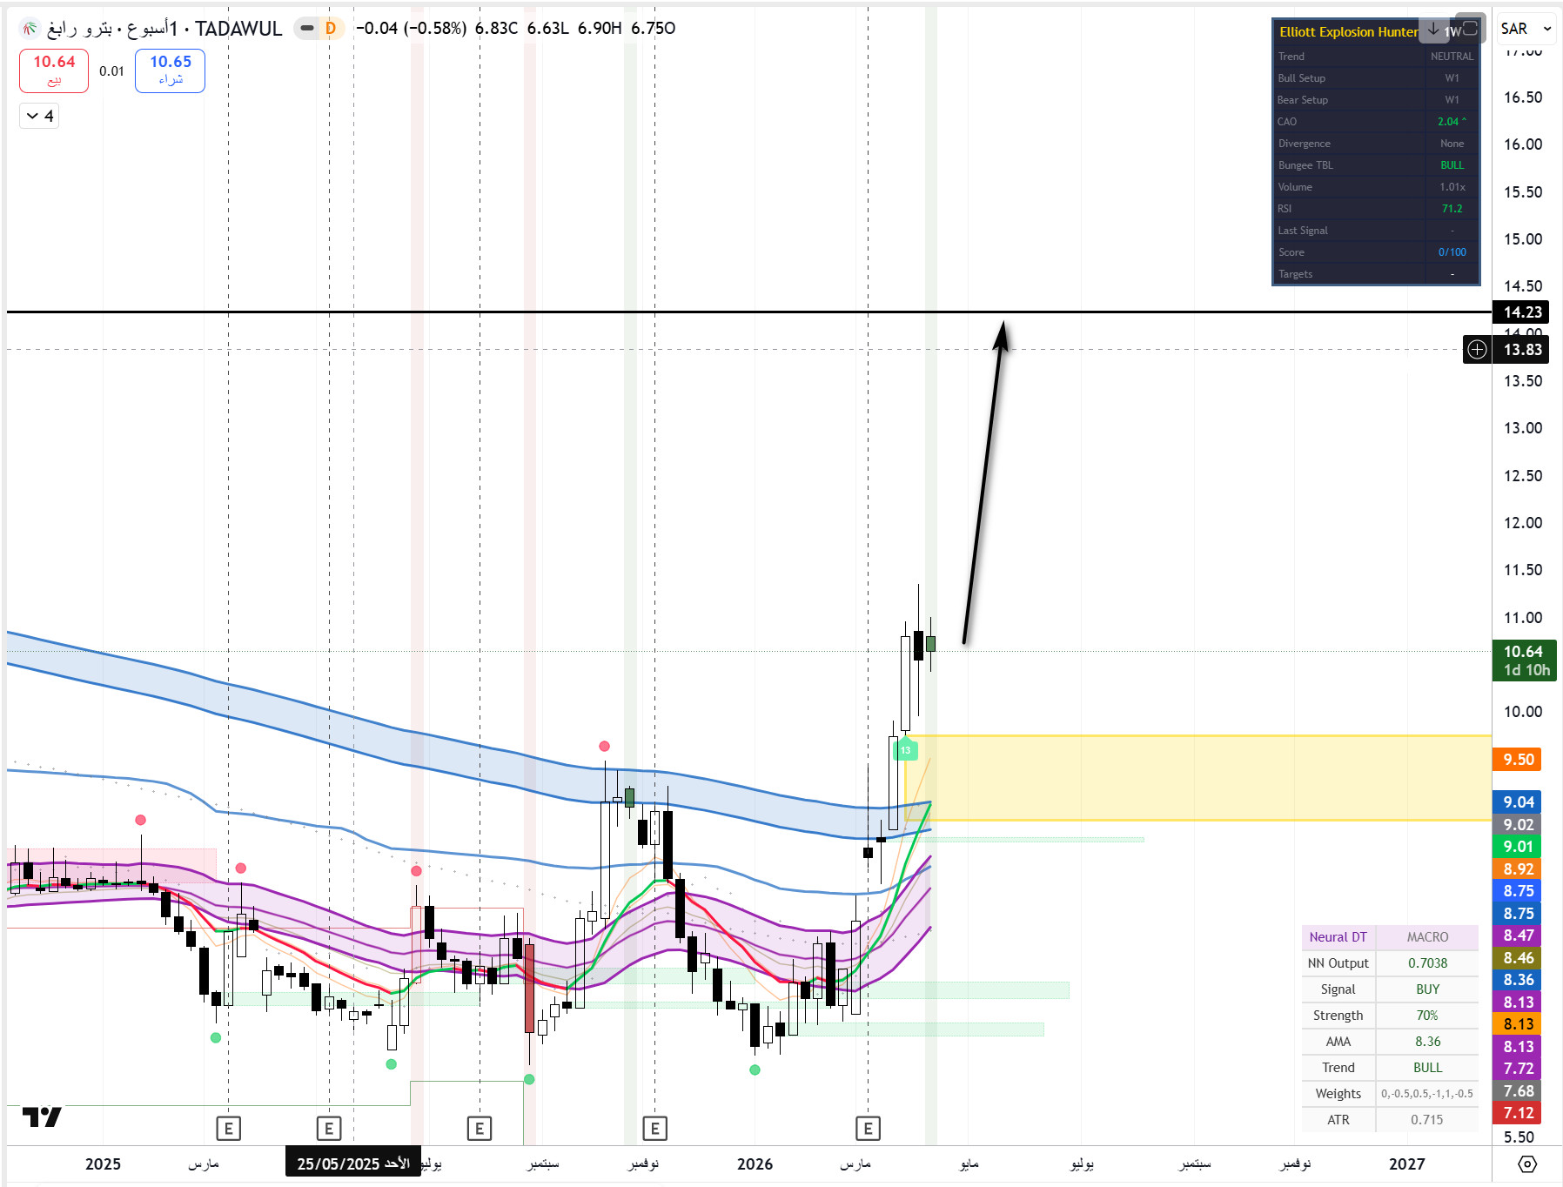1563x1187 pixels.
Task: Select the 14.23 horizontal line price label
Action: click(x=1522, y=312)
